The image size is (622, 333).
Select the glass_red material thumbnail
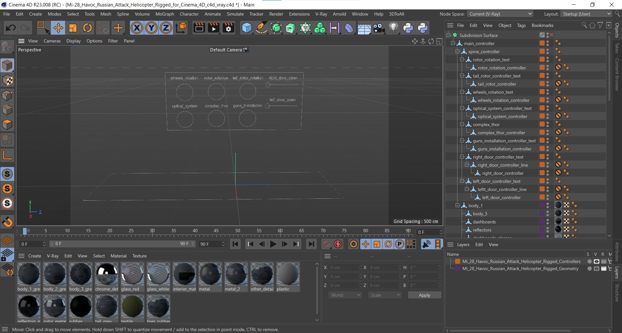[132, 277]
